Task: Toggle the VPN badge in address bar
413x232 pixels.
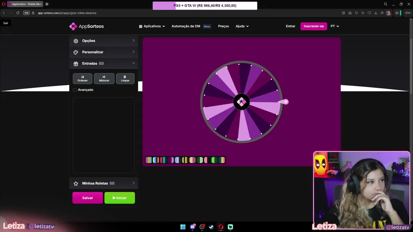Action: coord(26,13)
